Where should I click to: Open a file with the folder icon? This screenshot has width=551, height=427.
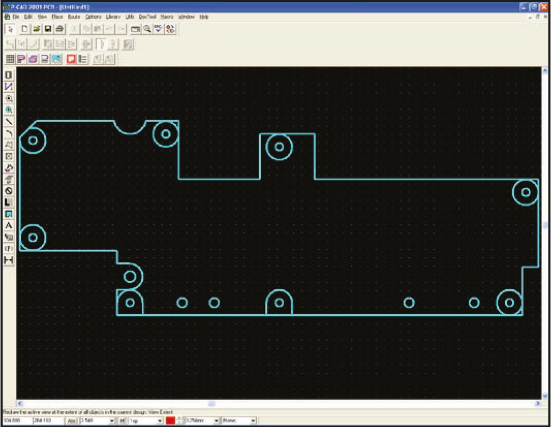click(x=36, y=29)
